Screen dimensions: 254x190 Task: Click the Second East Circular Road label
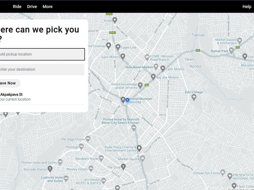(x=168, y=94)
